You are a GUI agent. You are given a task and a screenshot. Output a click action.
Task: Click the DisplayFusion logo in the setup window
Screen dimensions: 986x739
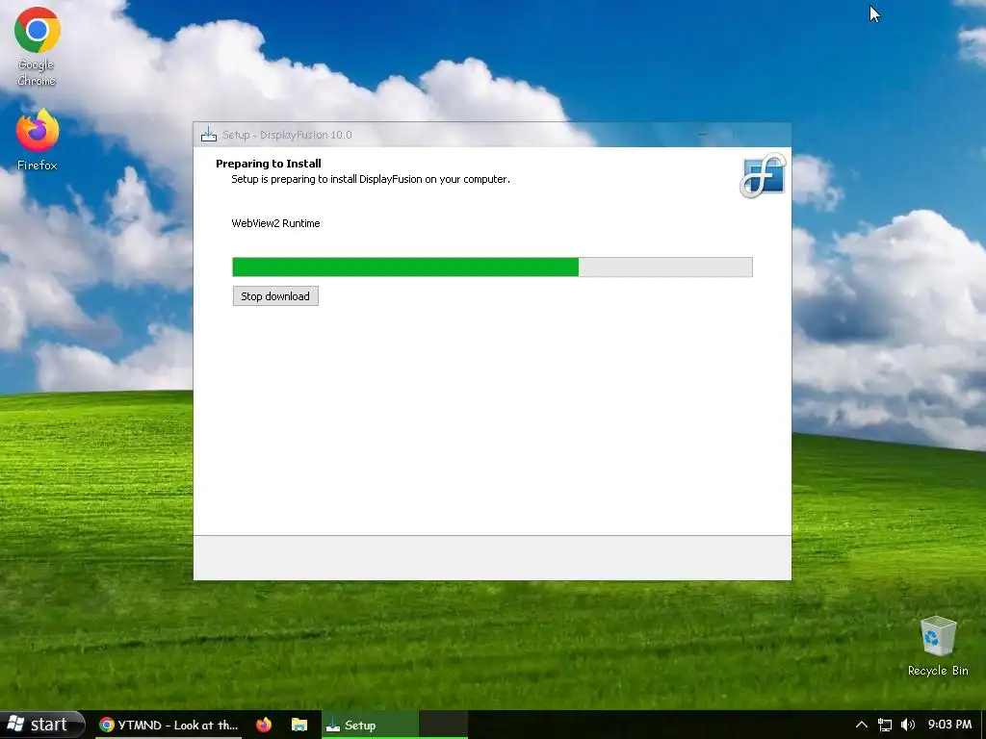[x=763, y=175]
